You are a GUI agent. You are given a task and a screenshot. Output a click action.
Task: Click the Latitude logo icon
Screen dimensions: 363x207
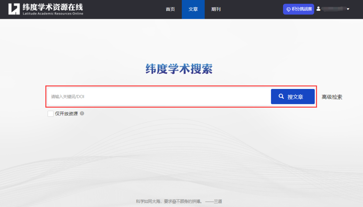[14, 9]
